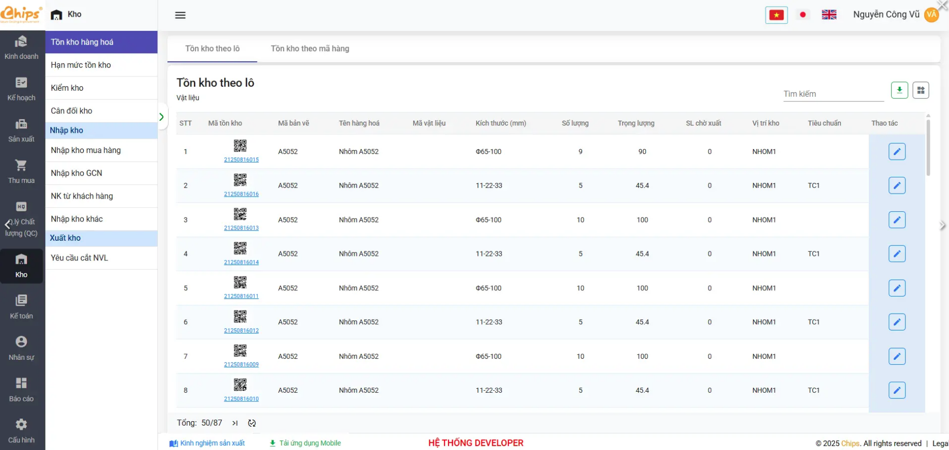Screen dimensions: 949x450
Task: Open the Kinh doanh module in the sidebar
Action: point(21,48)
